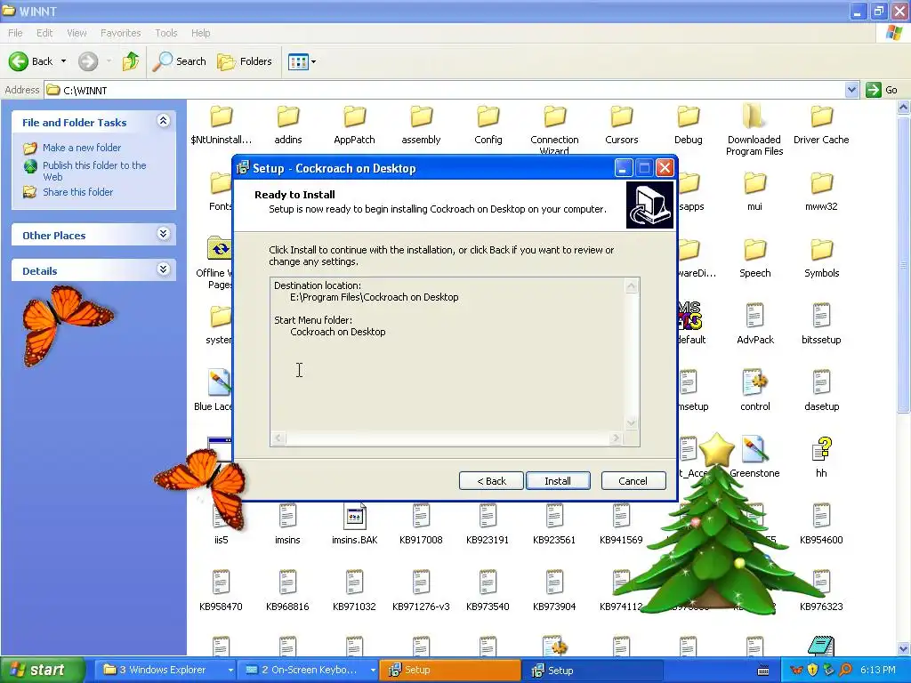Screen dimensions: 911x683
Task: Select the Downloaded Program Files folder
Action: point(754,130)
